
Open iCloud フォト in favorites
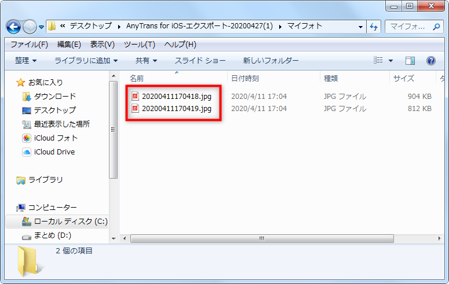[56, 138]
